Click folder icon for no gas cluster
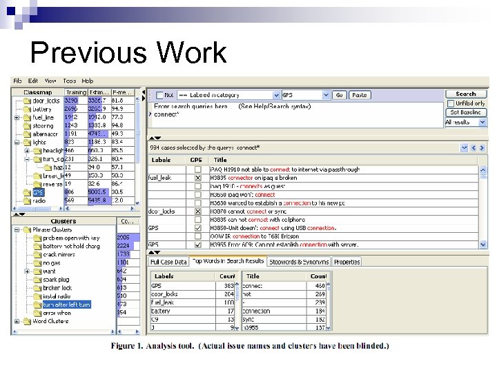Viewport: 497px width, 372px height. click(38, 263)
